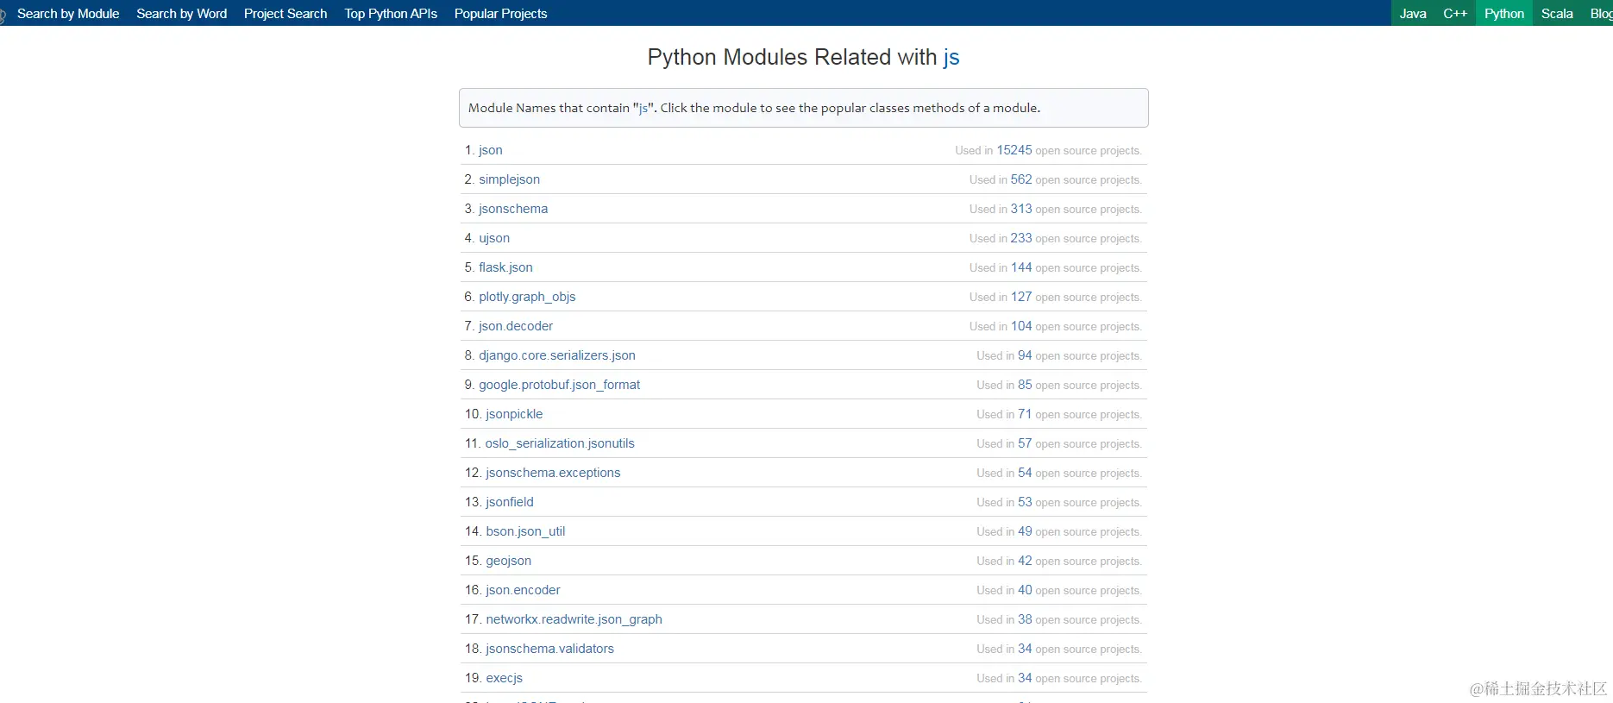Screen dimensions: 1613x703
Task: Click the 34 count for jsonschema.validators
Action: tap(1025, 649)
